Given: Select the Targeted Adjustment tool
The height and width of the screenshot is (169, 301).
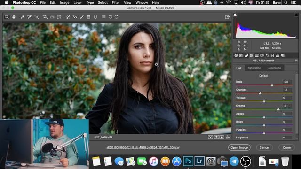Looking at the screenshot, I should coord(36,17).
